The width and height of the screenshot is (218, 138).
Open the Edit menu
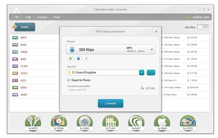[28, 17]
